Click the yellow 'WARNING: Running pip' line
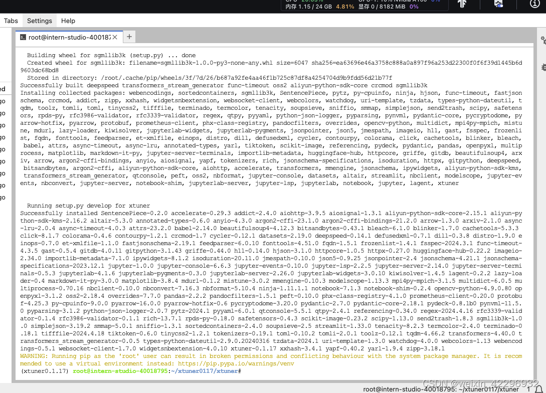This screenshot has width=546, height=393. (271, 356)
